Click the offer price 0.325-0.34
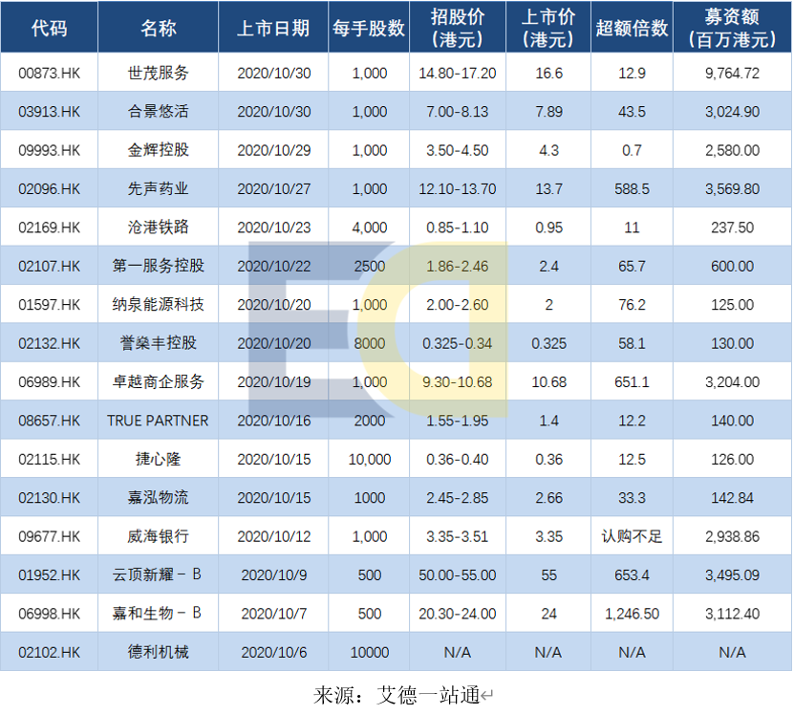 click(x=458, y=343)
